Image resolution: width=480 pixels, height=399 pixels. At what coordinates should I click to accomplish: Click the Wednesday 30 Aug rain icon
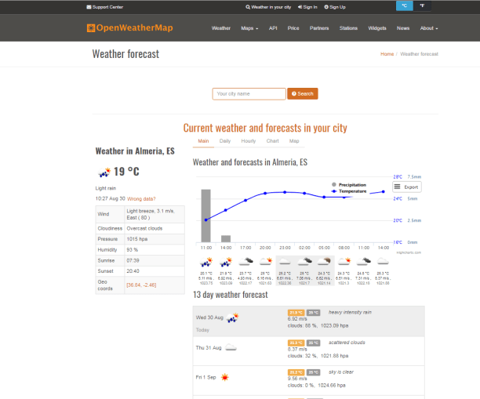tap(232, 317)
